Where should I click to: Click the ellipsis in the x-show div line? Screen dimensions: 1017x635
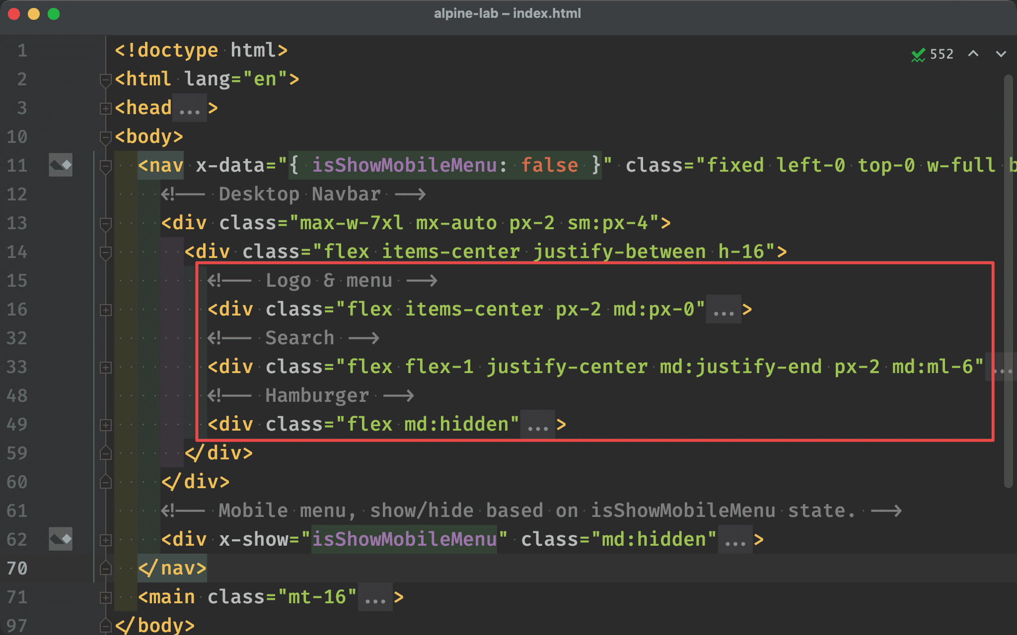point(735,540)
